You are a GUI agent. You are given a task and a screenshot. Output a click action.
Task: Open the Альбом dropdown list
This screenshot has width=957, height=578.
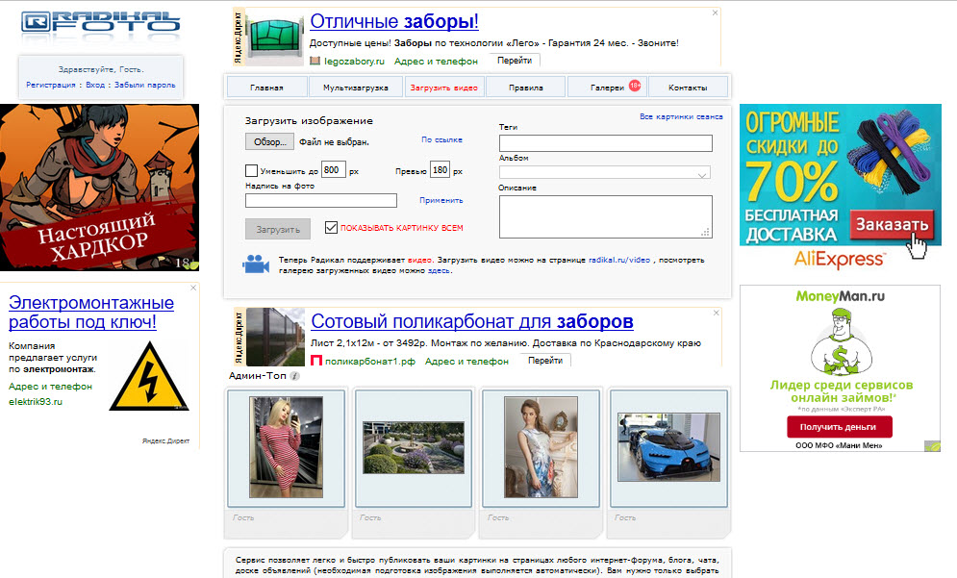pyautogui.click(x=605, y=173)
